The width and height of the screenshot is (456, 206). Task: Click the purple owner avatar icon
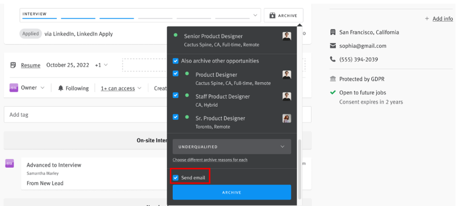[x=14, y=88]
